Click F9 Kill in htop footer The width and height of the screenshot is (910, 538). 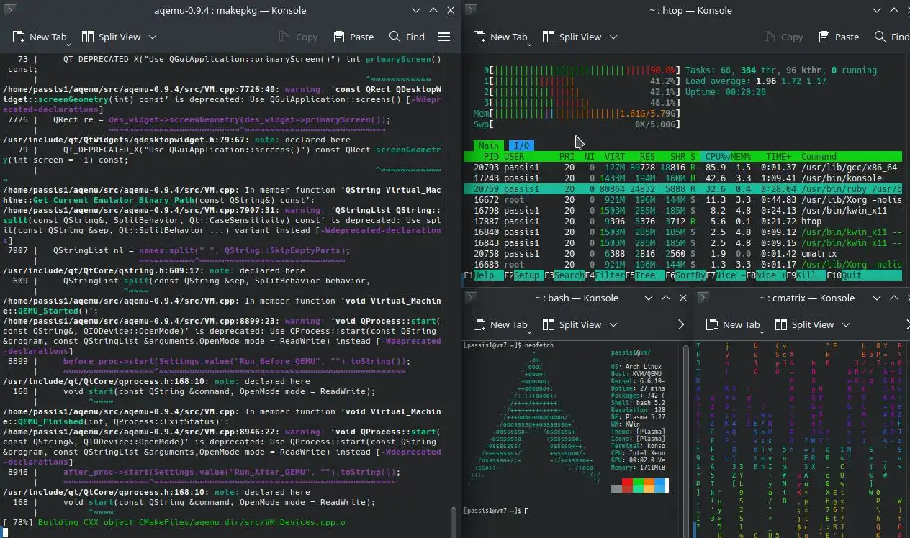[806, 275]
